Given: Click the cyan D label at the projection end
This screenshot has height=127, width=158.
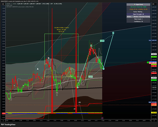Looking at the screenshot, I should tap(113, 33).
